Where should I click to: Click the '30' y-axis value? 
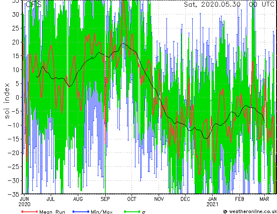click(x=16, y=14)
